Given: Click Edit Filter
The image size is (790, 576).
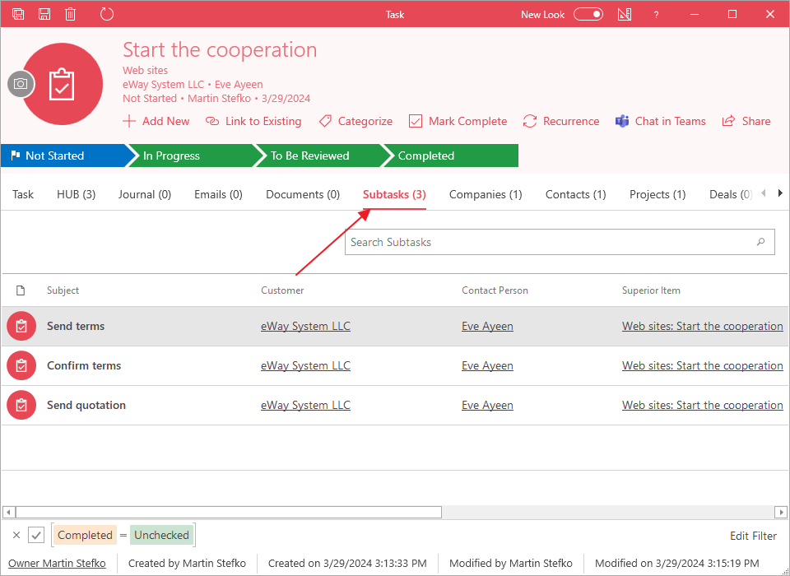Looking at the screenshot, I should point(753,536).
